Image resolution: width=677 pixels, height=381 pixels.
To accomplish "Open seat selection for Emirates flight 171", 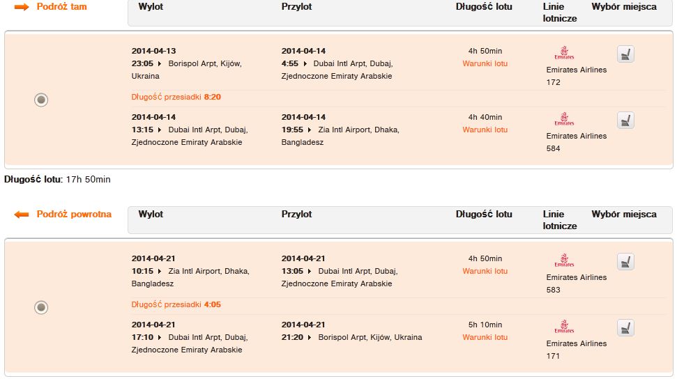I will pos(625,328).
